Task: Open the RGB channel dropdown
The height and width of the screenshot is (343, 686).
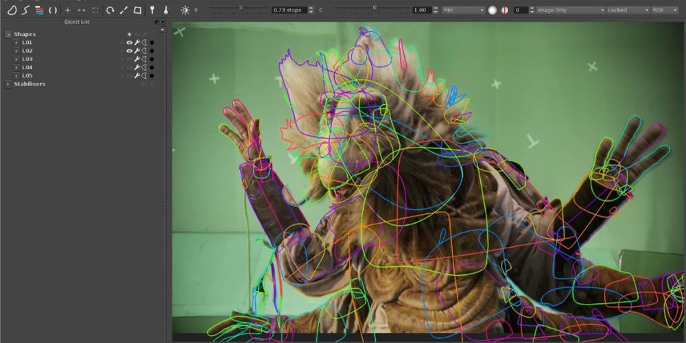Action: click(x=667, y=10)
